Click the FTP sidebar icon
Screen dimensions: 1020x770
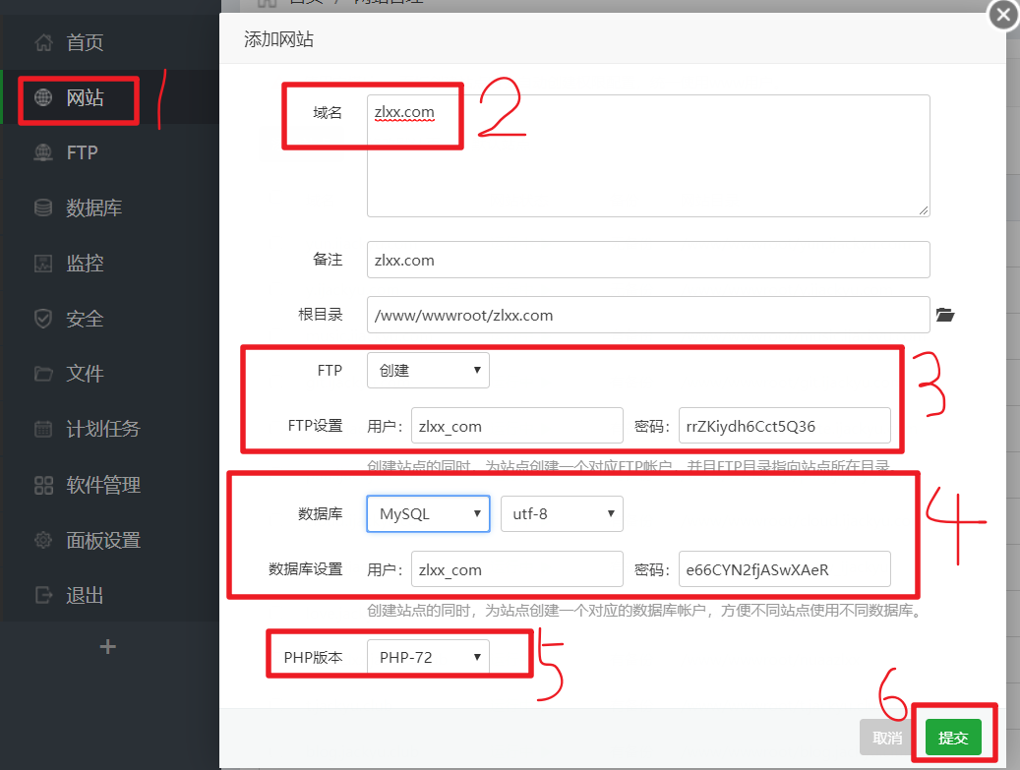(x=42, y=152)
